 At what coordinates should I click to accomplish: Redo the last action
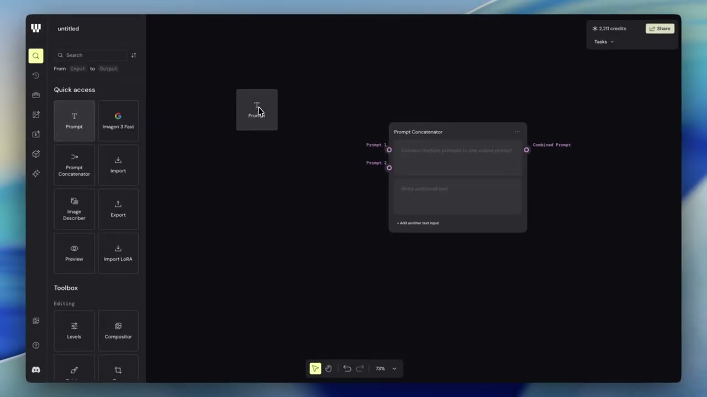point(360,368)
